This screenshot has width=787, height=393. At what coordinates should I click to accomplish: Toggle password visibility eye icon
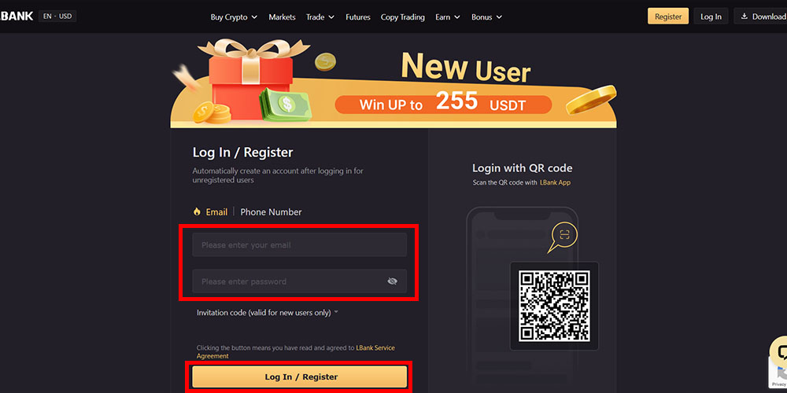(392, 281)
